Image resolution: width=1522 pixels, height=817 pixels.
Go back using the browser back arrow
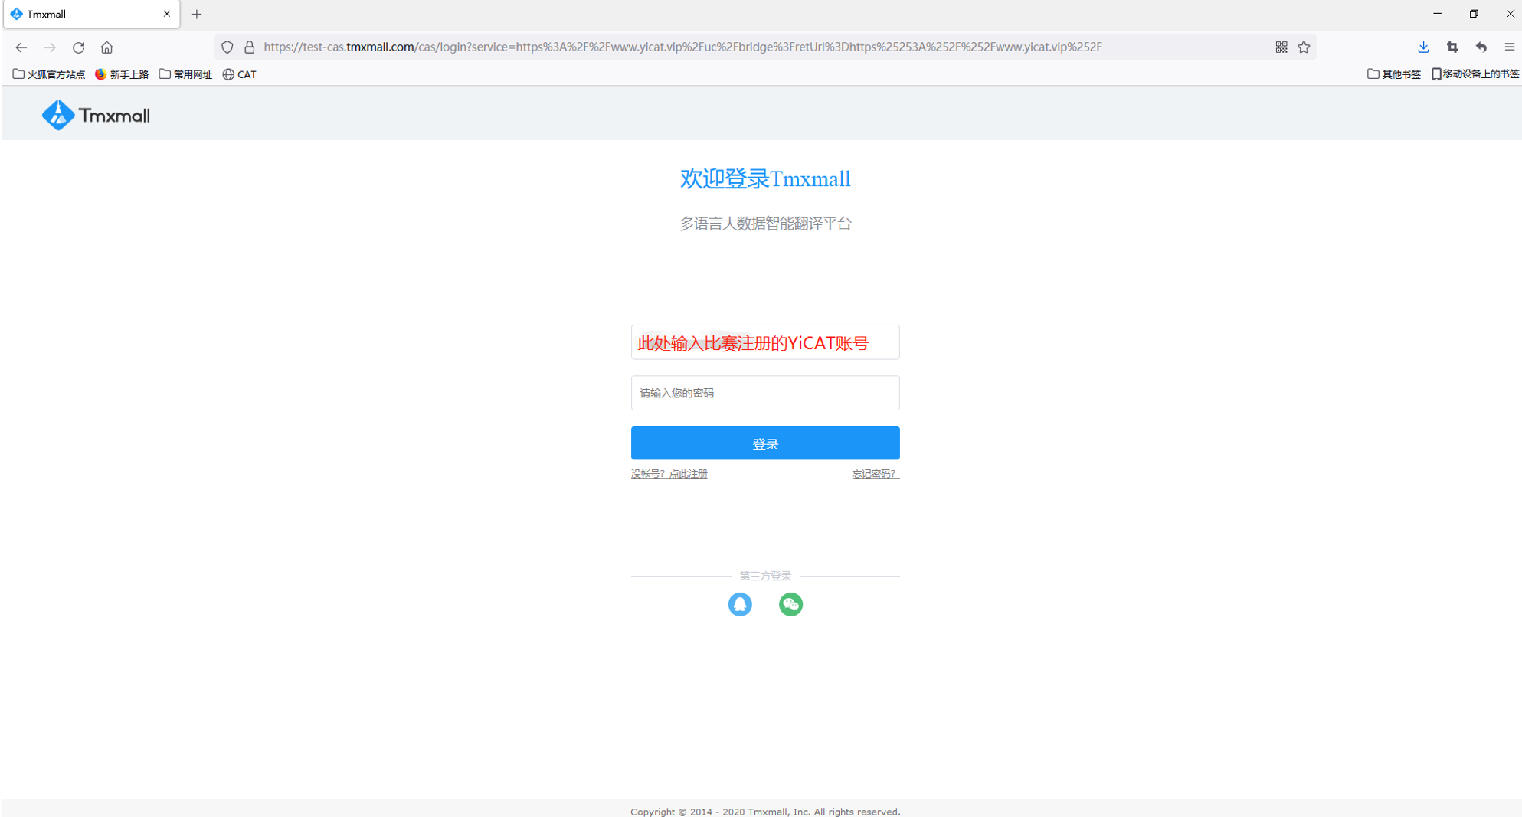click(x=21, y=47)
